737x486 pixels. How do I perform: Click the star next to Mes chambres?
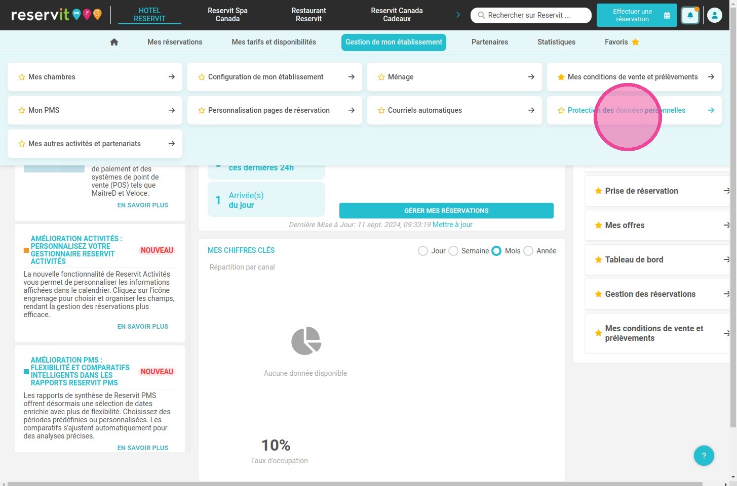click(x=22, y=77)
